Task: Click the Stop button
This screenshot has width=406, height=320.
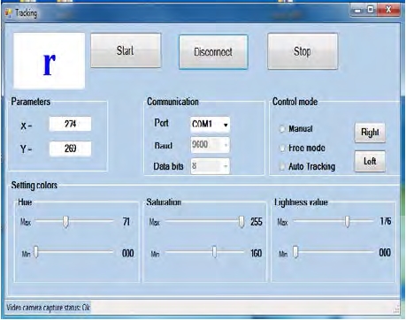Action: (x=303, y=51)
